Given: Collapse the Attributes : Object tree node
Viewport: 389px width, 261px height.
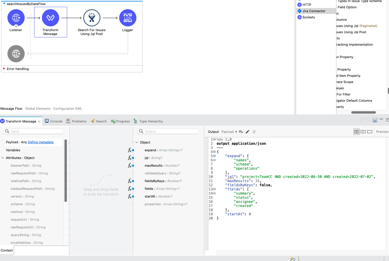Looking at the screenshot, I should (3, 158).
